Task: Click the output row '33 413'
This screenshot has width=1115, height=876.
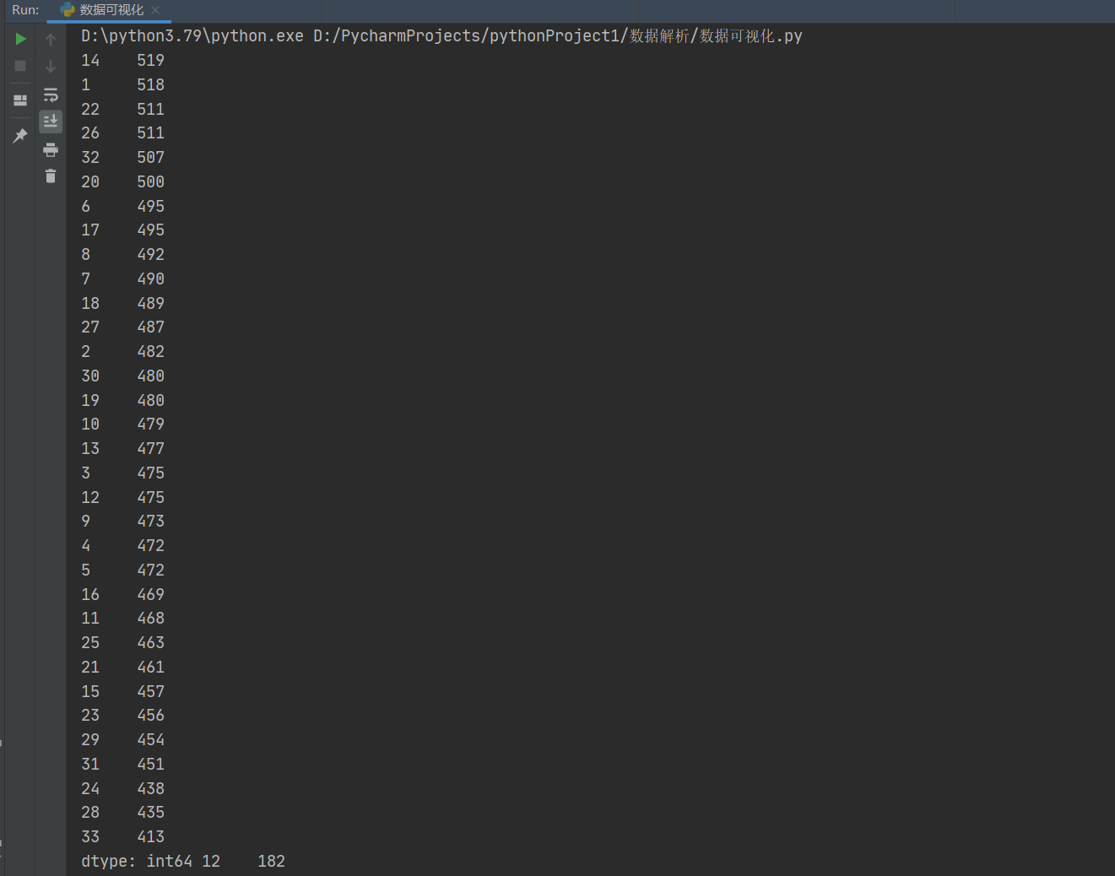Action: click(x=123, y=837)
